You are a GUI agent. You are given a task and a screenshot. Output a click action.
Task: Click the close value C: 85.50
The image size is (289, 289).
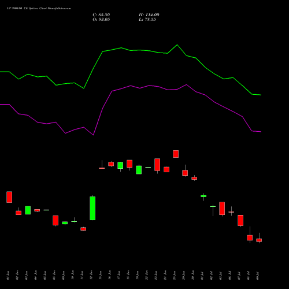coord(101,15)
